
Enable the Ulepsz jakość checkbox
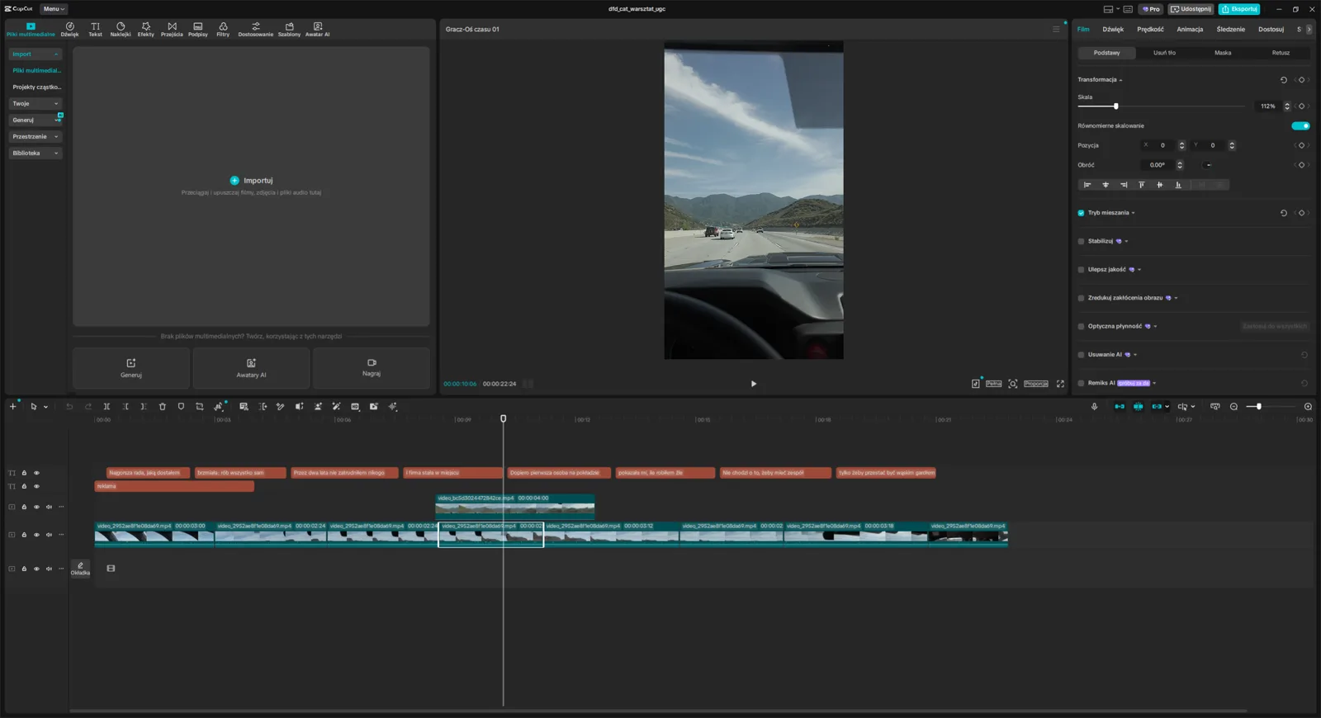[1081, 270]
